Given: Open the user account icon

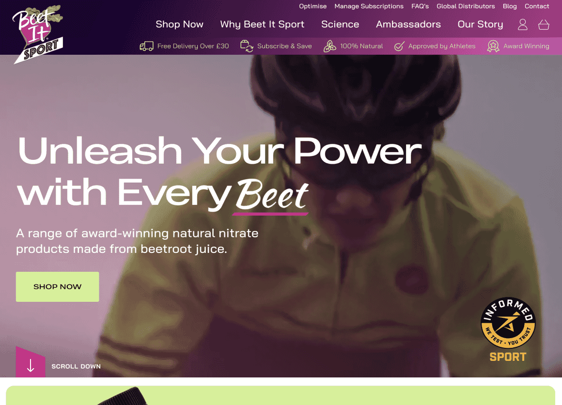Looking at the screenshot, I should coord(523,24).
